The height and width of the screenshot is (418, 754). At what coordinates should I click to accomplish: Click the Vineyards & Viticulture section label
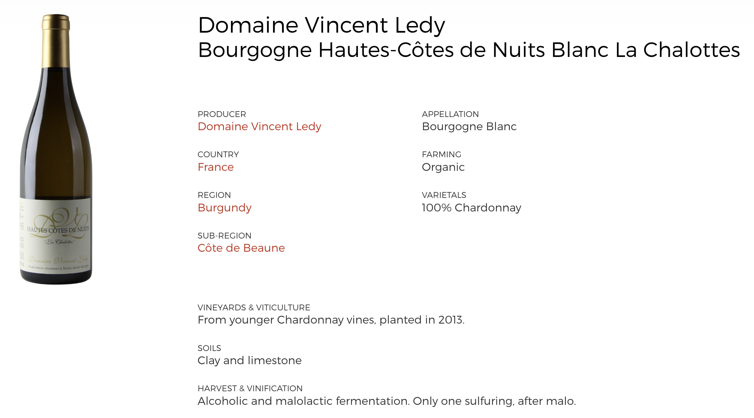254,308
